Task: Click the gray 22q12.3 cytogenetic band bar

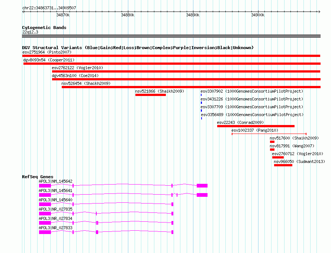Action: click(171, 36)
